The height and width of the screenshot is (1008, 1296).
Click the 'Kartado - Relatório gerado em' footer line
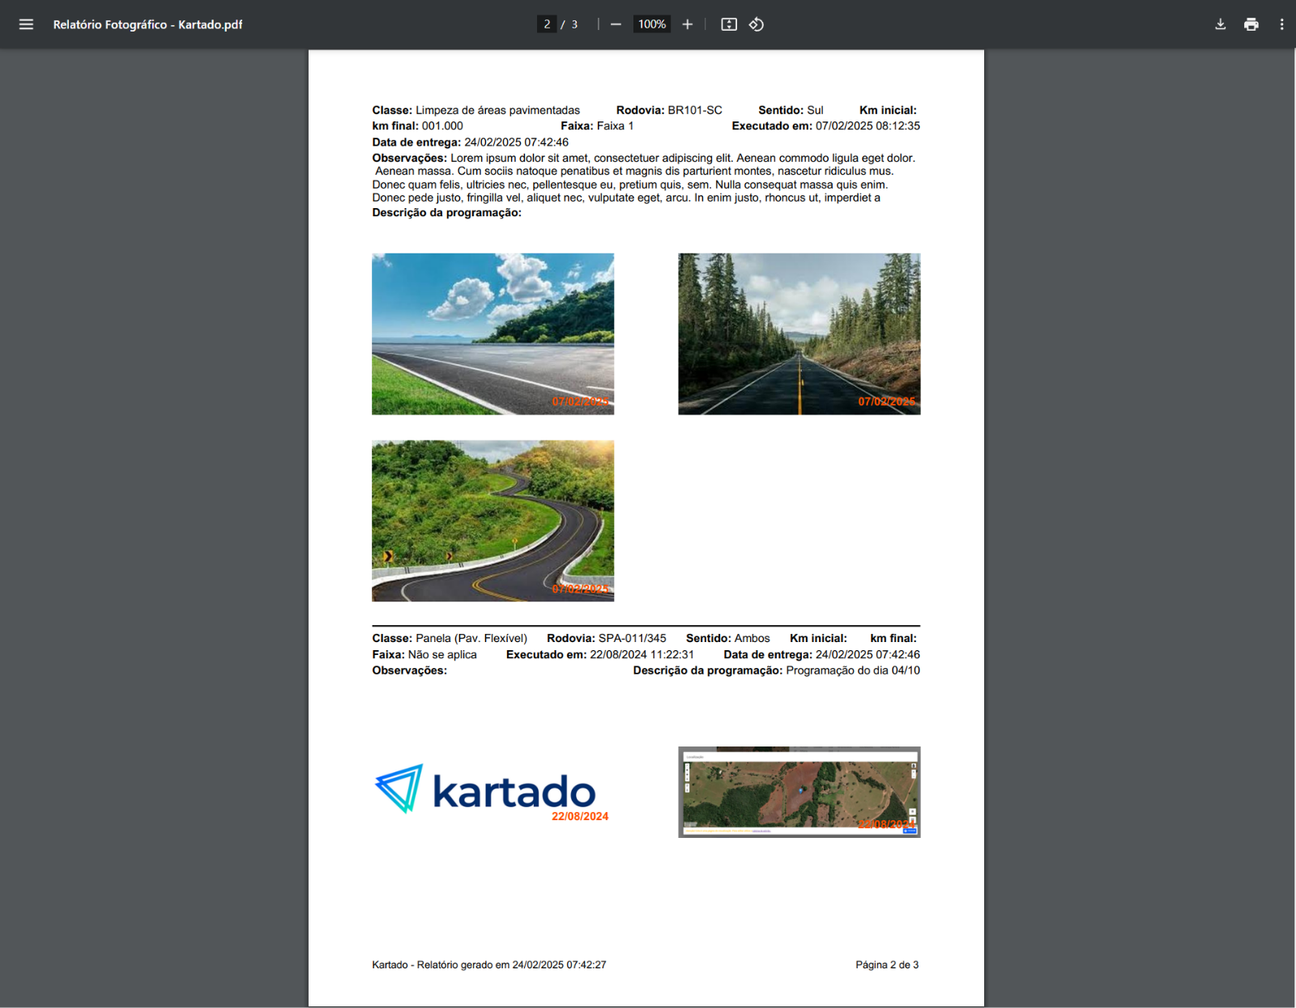coord(488,964)
